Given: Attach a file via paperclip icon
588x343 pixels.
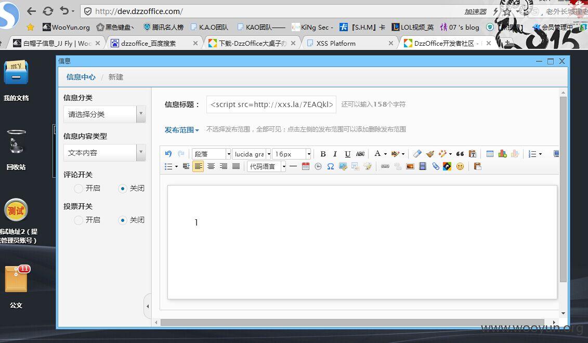Looking at the screenshot, I should pos(435,166).
